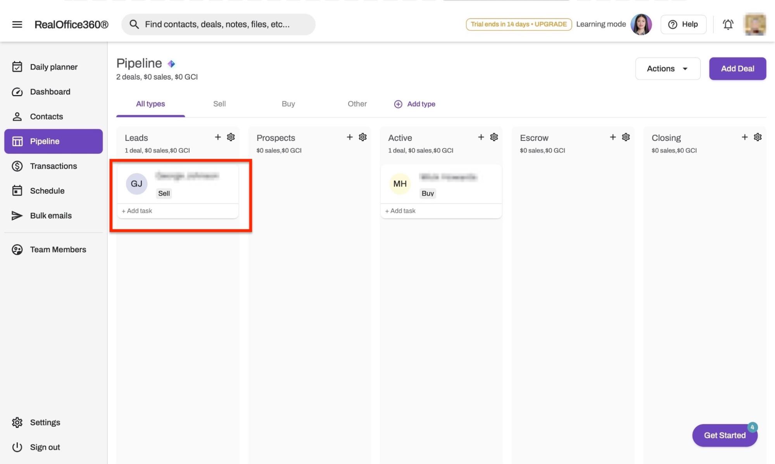This screenshot has height=464, width=775.
Task: Click the Learning mode avatar
Action: 641,24
